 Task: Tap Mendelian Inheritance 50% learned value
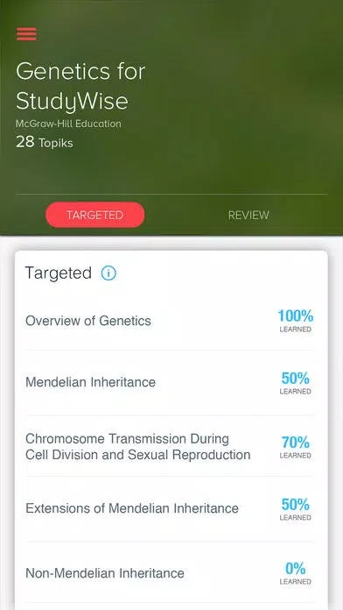coord(295,382)
